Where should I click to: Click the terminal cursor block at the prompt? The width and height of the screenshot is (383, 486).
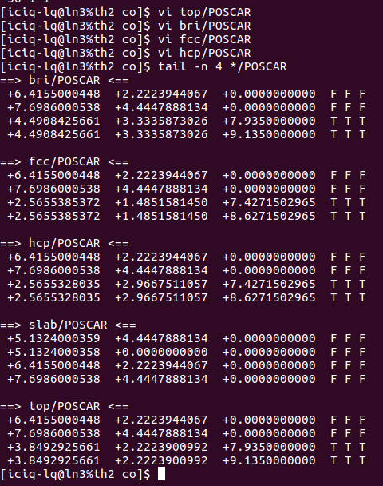161,474
